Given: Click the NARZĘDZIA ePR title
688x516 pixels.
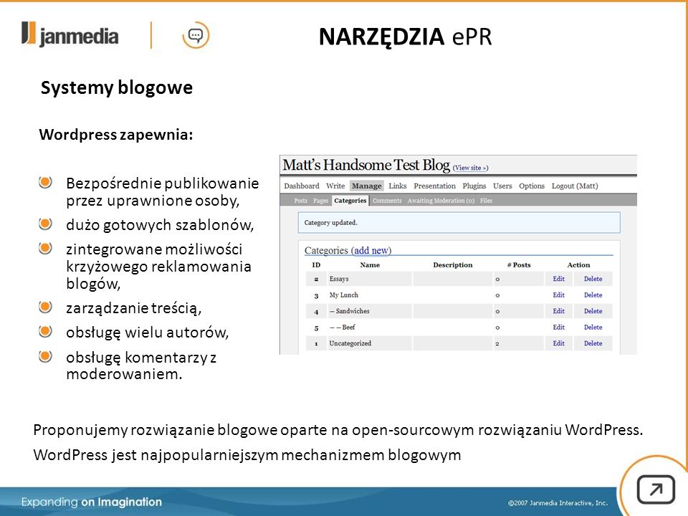Looking at the screenshot, I should point(405,37).
